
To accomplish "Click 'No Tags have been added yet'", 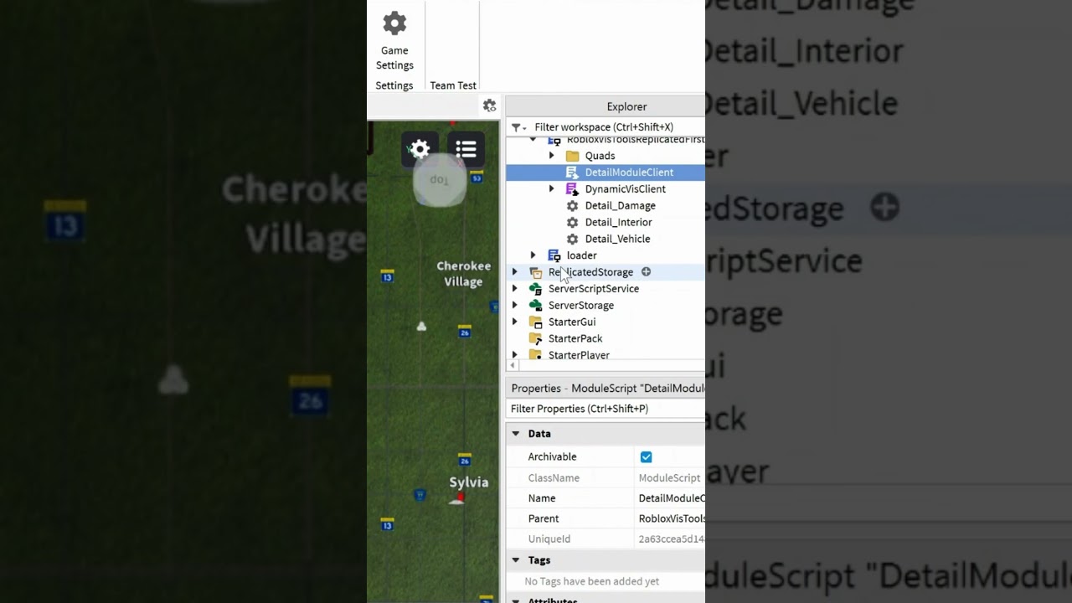I will [591, 581].
